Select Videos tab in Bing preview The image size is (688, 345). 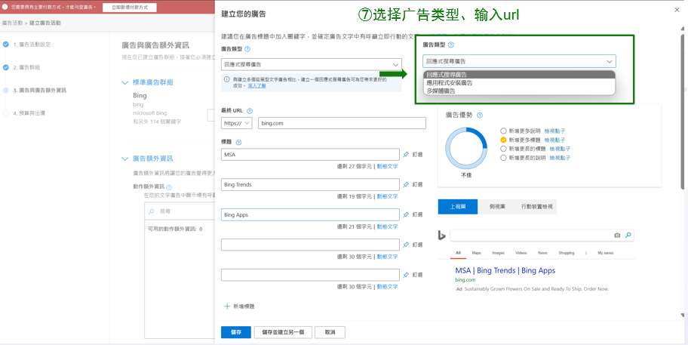(521, 253)
